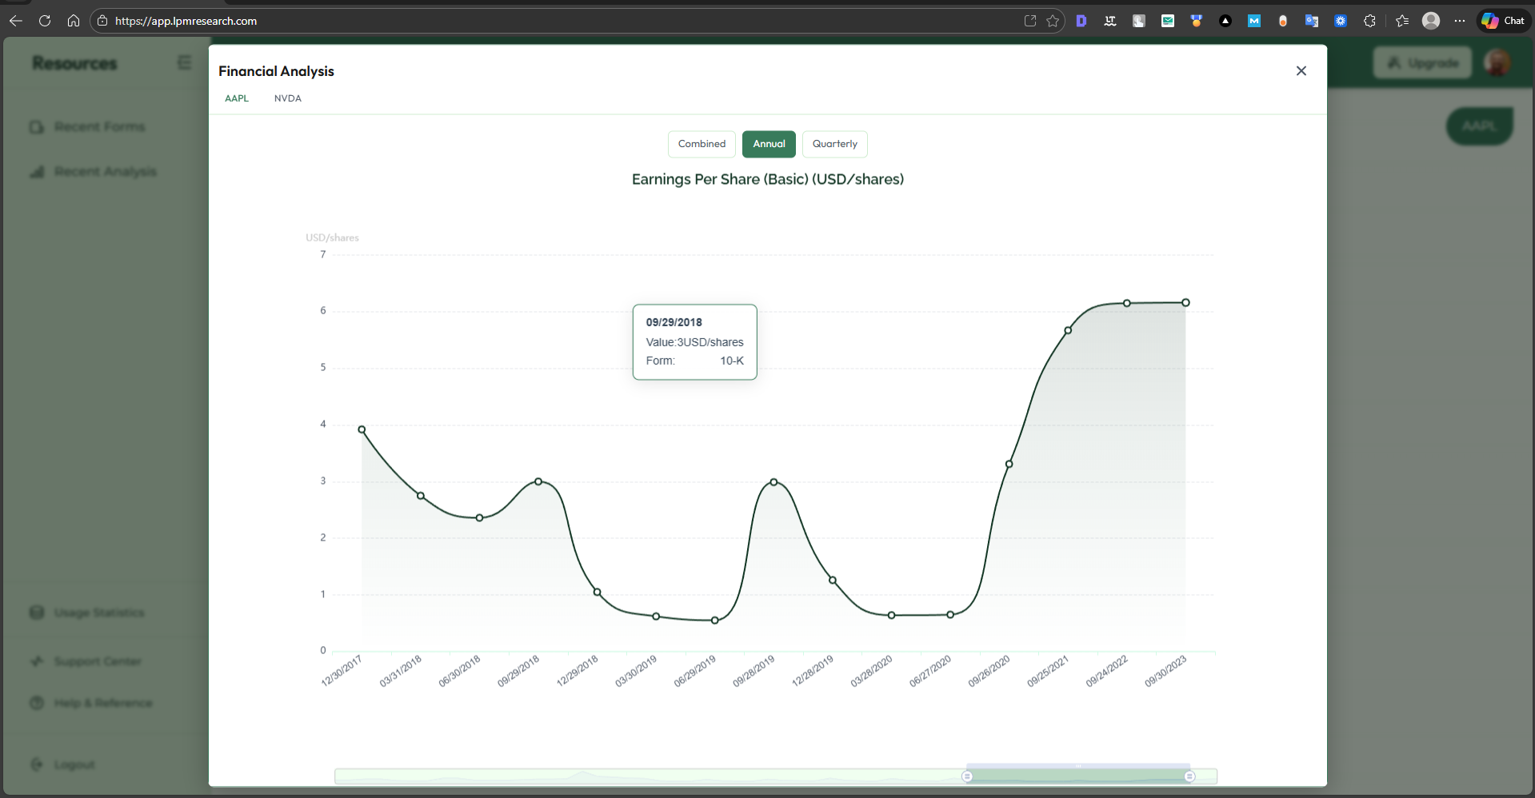Open the Support Center
The image size is (1535, 798).
[97, 661]
